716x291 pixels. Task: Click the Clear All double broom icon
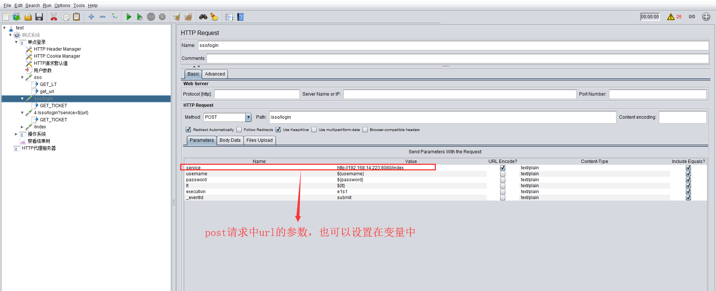pyautogui.click(x=188, y=17)
